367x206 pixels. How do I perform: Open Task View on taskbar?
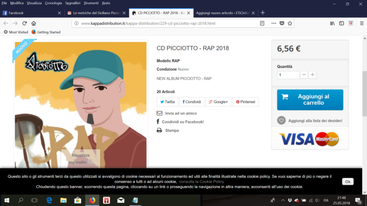click(35, 200)
